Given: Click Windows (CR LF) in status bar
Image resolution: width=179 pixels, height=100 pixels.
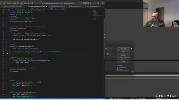Looking at the screenshot, I should tap(160, 98).
